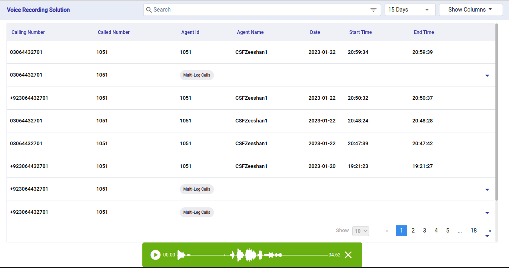Click the previous page double-arrow icon
Viewport: 509px width, 268px height.
(387, 231)
